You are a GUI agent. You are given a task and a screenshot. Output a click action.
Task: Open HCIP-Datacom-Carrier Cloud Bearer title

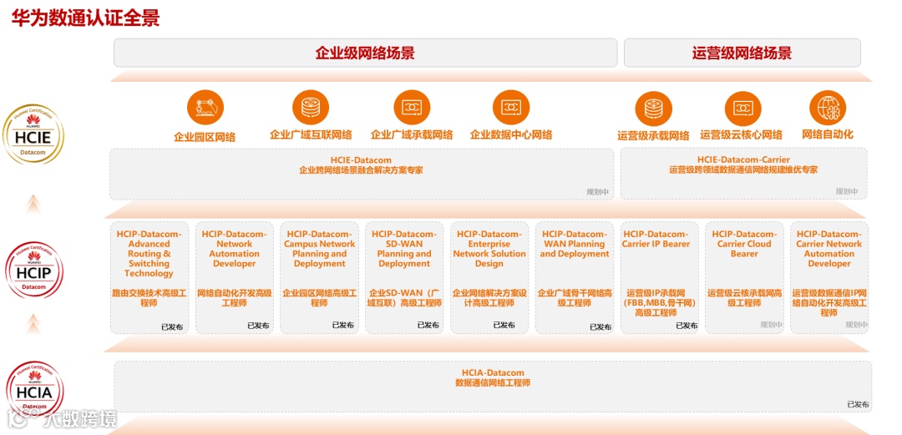(744, 244)
